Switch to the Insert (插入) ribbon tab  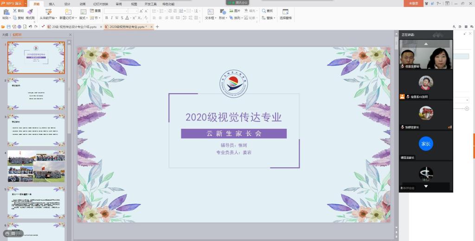tap(52, 4)
